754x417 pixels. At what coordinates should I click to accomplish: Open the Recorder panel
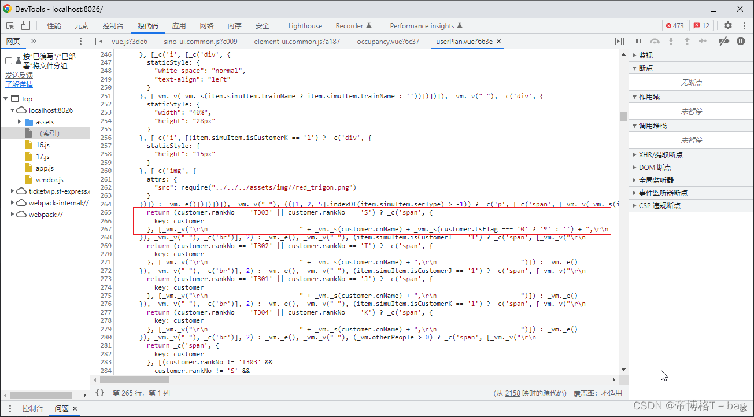coord(353,25)
